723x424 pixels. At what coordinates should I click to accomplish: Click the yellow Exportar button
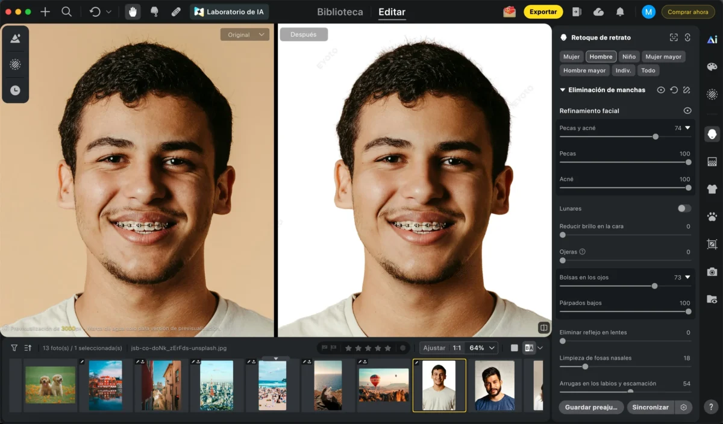543,12
